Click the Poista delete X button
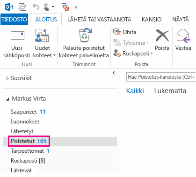Image resolution: width=196 pixels, height=177 pixels. (162, 40)
